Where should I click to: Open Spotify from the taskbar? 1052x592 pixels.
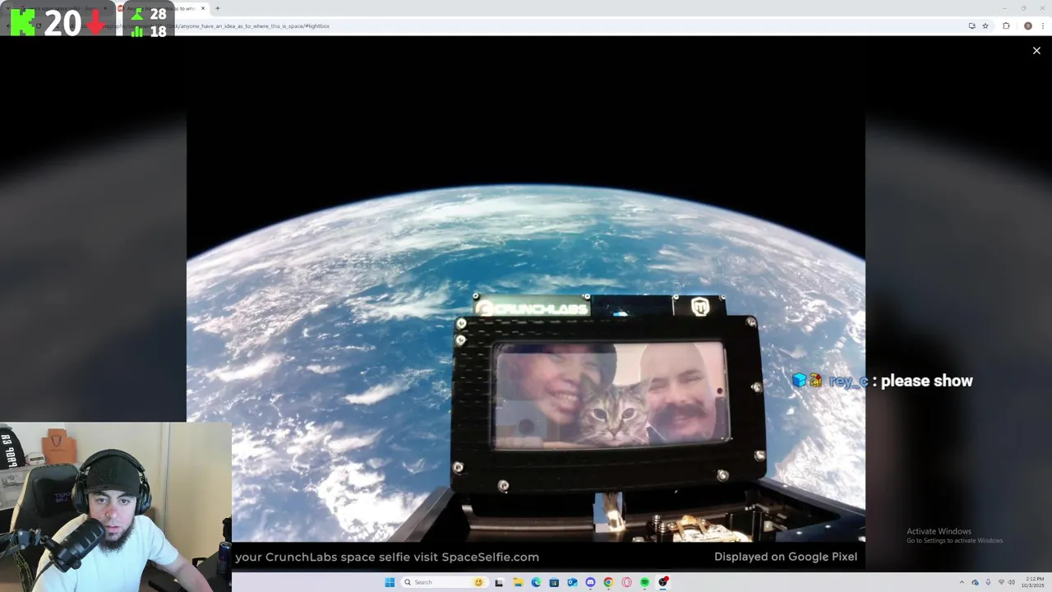[644, 582]
